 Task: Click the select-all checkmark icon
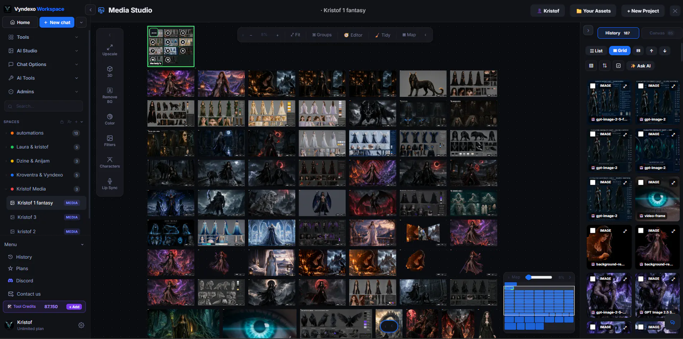click(x=618, y=66)
